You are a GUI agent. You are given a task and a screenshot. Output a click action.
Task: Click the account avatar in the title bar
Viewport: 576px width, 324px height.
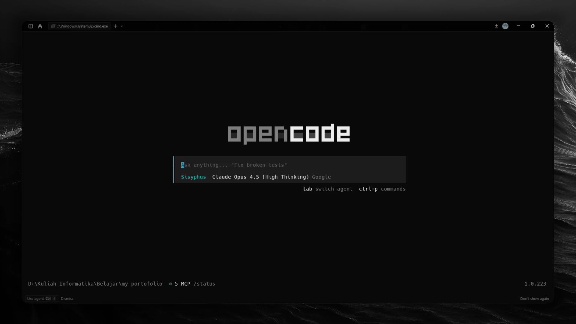pyautogui.click(x=506, y=26)
